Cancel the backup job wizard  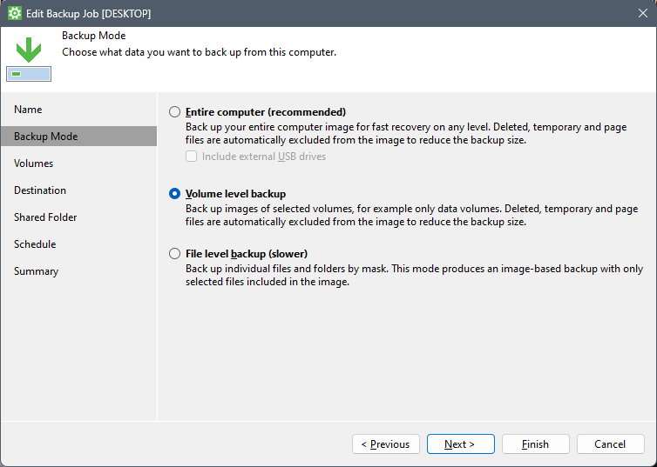[610, 444]
